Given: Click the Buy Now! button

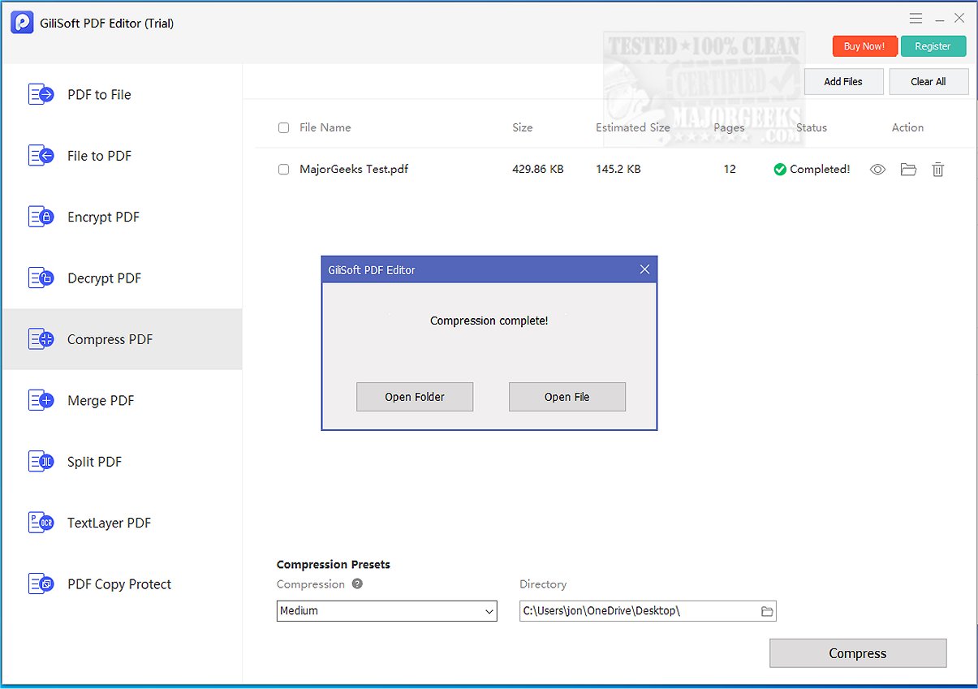Looking at the screenshot, I should (864, 46).
